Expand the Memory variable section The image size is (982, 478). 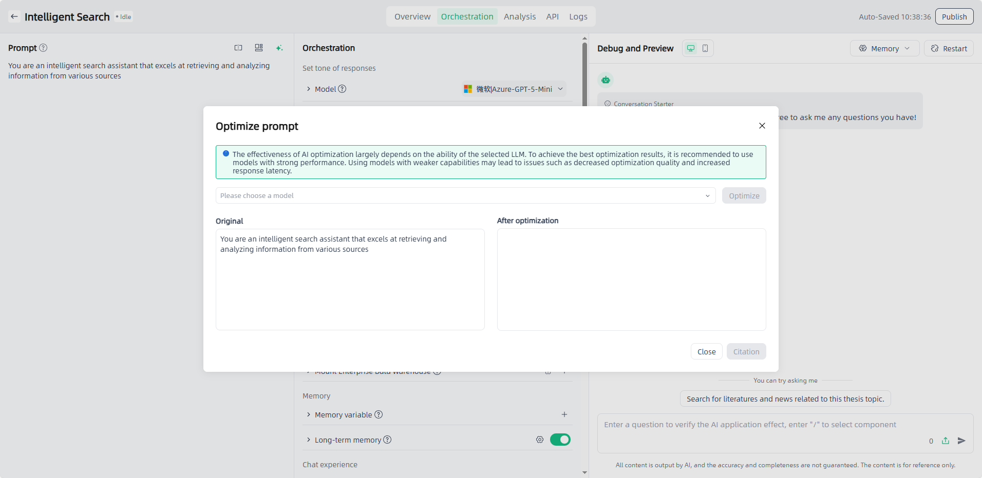point(309,414)
